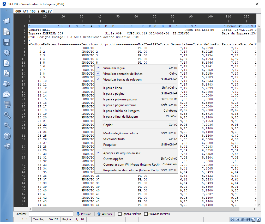Collapse sidebar using top arrow

[7, 11]
